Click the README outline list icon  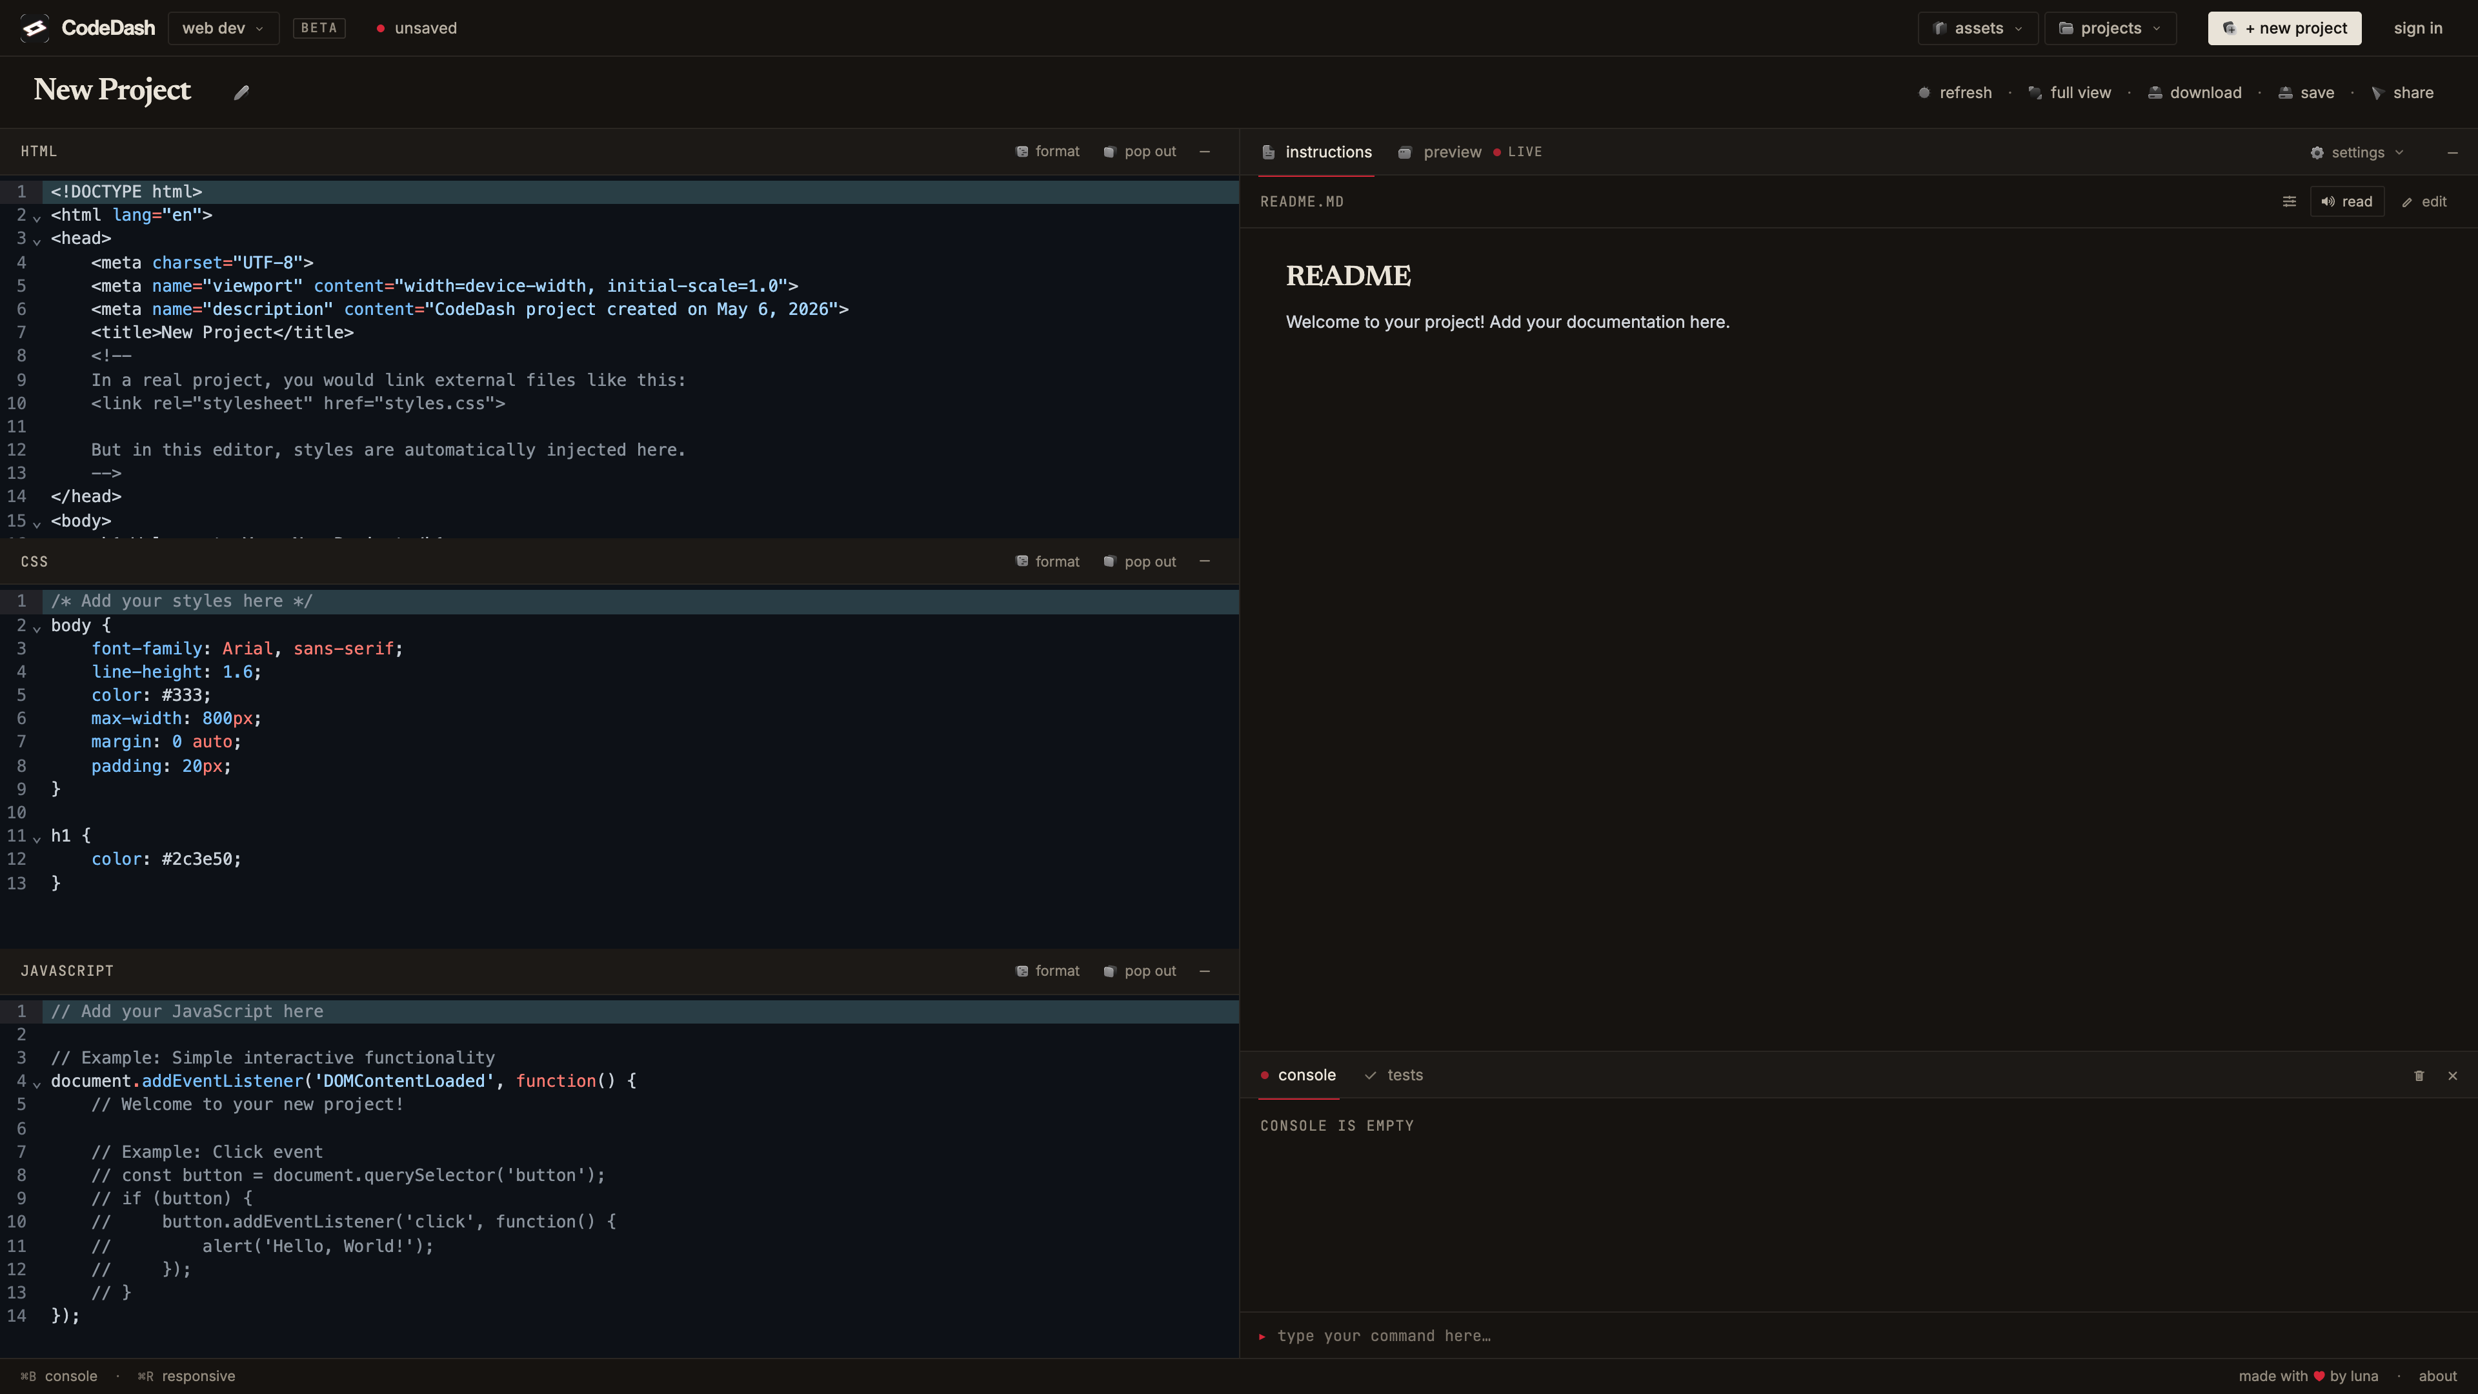pyautogui.click(x=2288, y=201)
